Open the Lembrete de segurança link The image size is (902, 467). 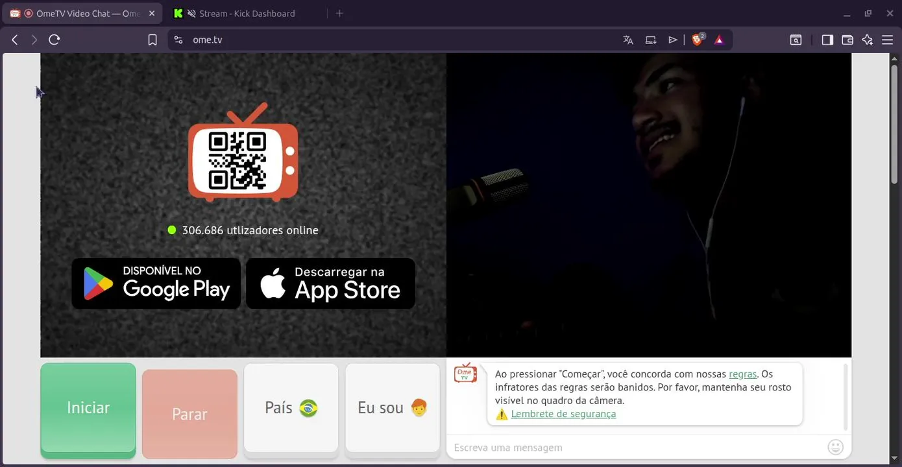563,414
